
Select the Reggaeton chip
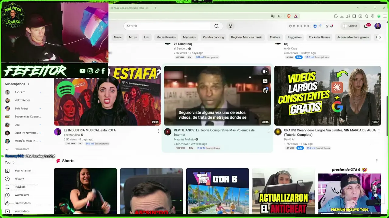click(x=294, y=37)
